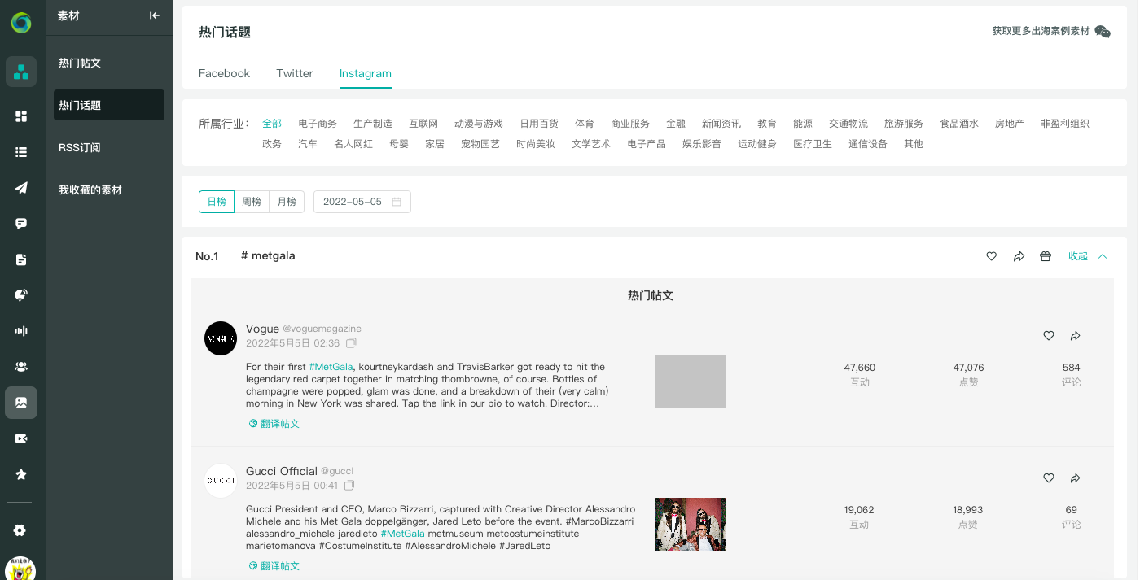Select 日榜 daily ranking
Image resolution: width=1140 pixels, height=580 pixels.
(x=217, y=202)
